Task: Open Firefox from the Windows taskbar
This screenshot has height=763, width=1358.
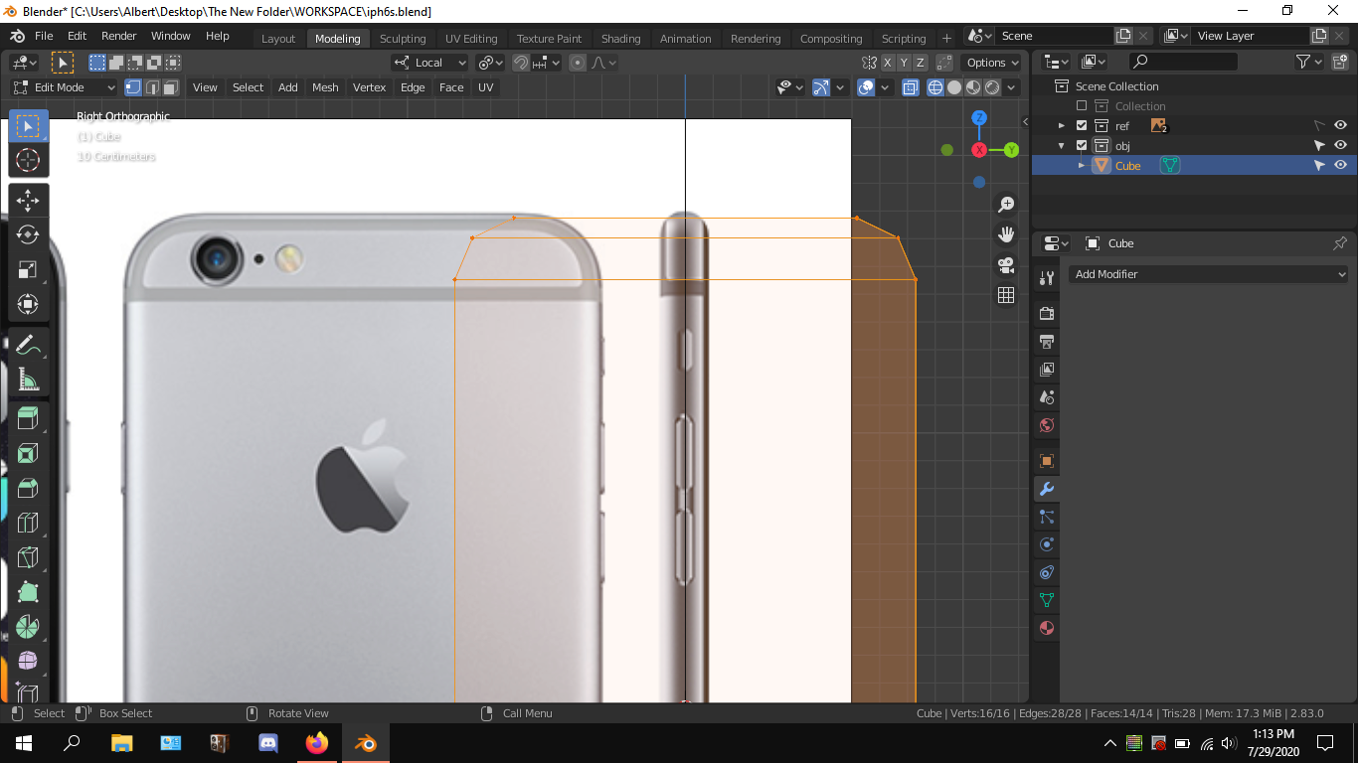Action: tap(317, 743)
